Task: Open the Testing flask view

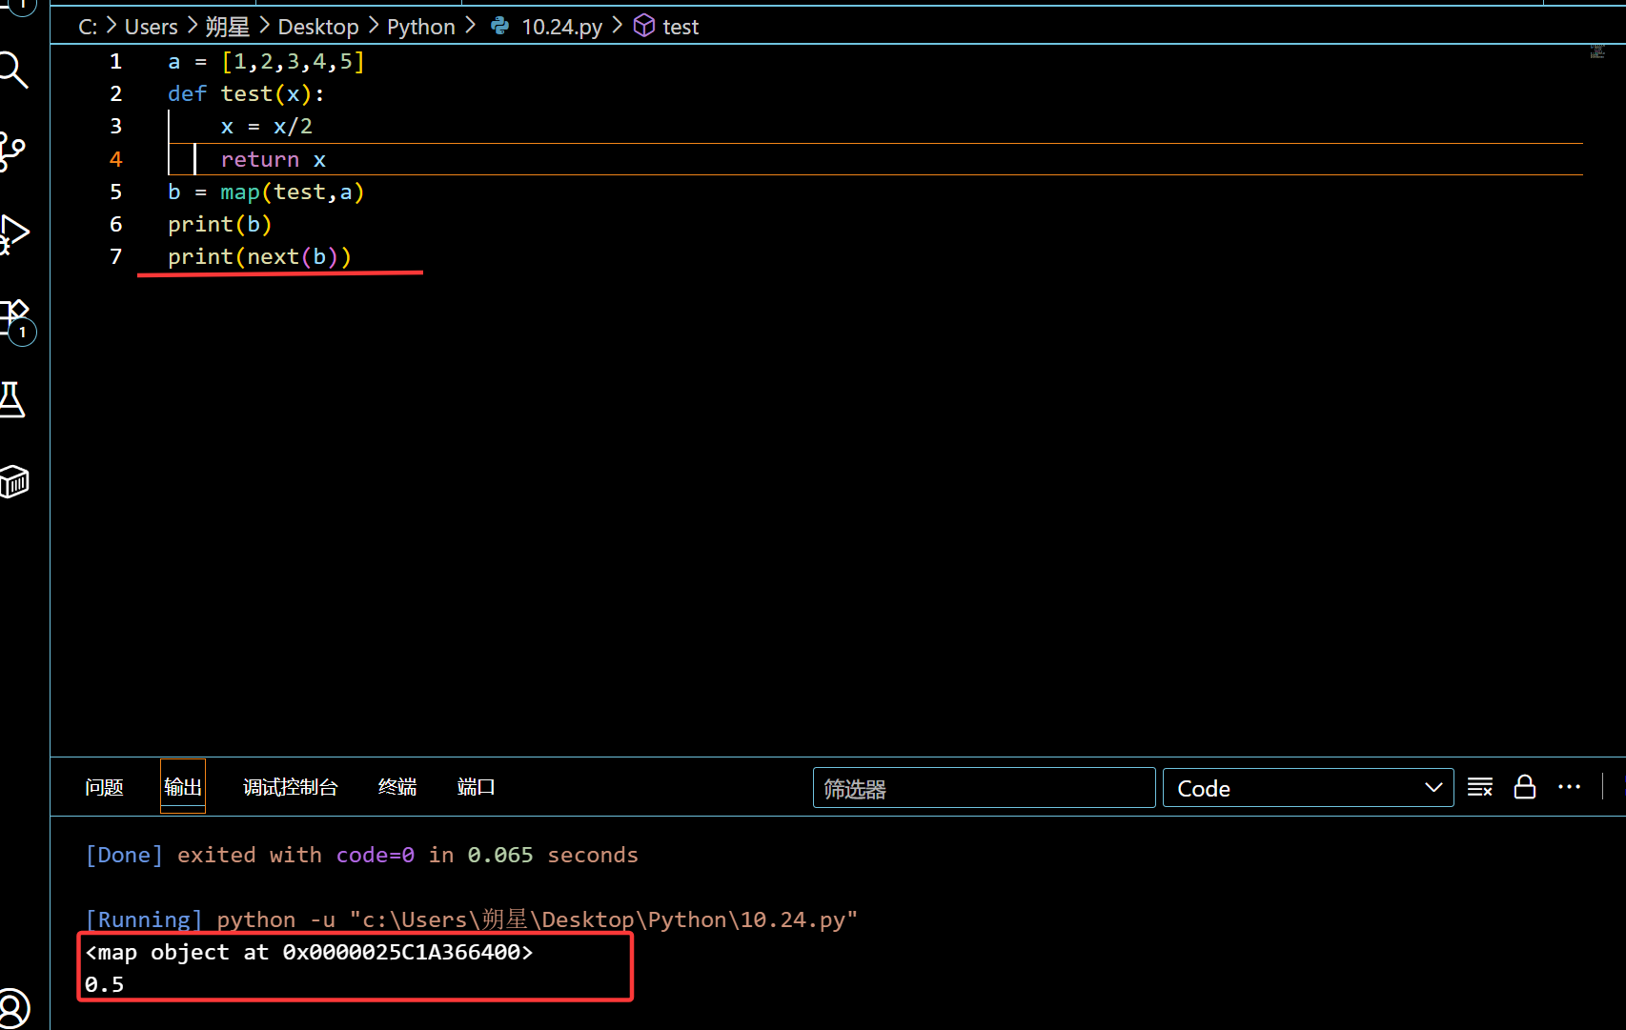Action: point(13,400)
